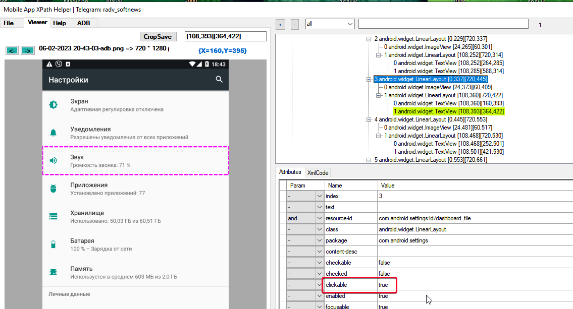Screen dimensions: 573x309
Task: Switch to the Attributes tab
Action: (290, 172)
